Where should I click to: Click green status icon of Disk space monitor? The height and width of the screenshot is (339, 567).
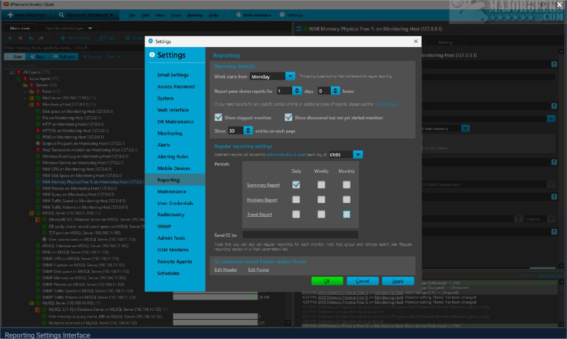[38, 111]
